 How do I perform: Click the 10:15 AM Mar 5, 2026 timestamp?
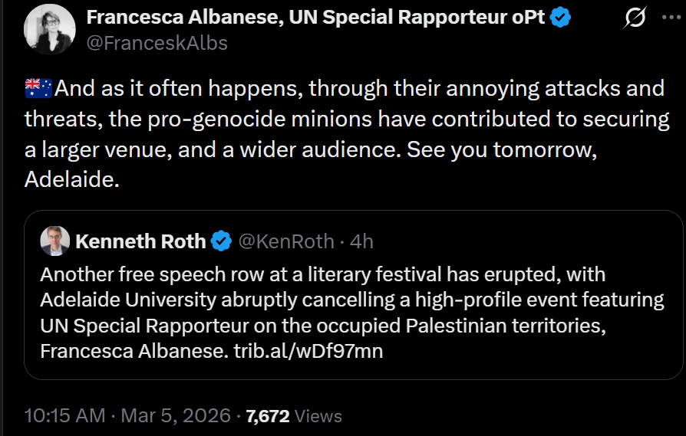(x=127, y=416)
